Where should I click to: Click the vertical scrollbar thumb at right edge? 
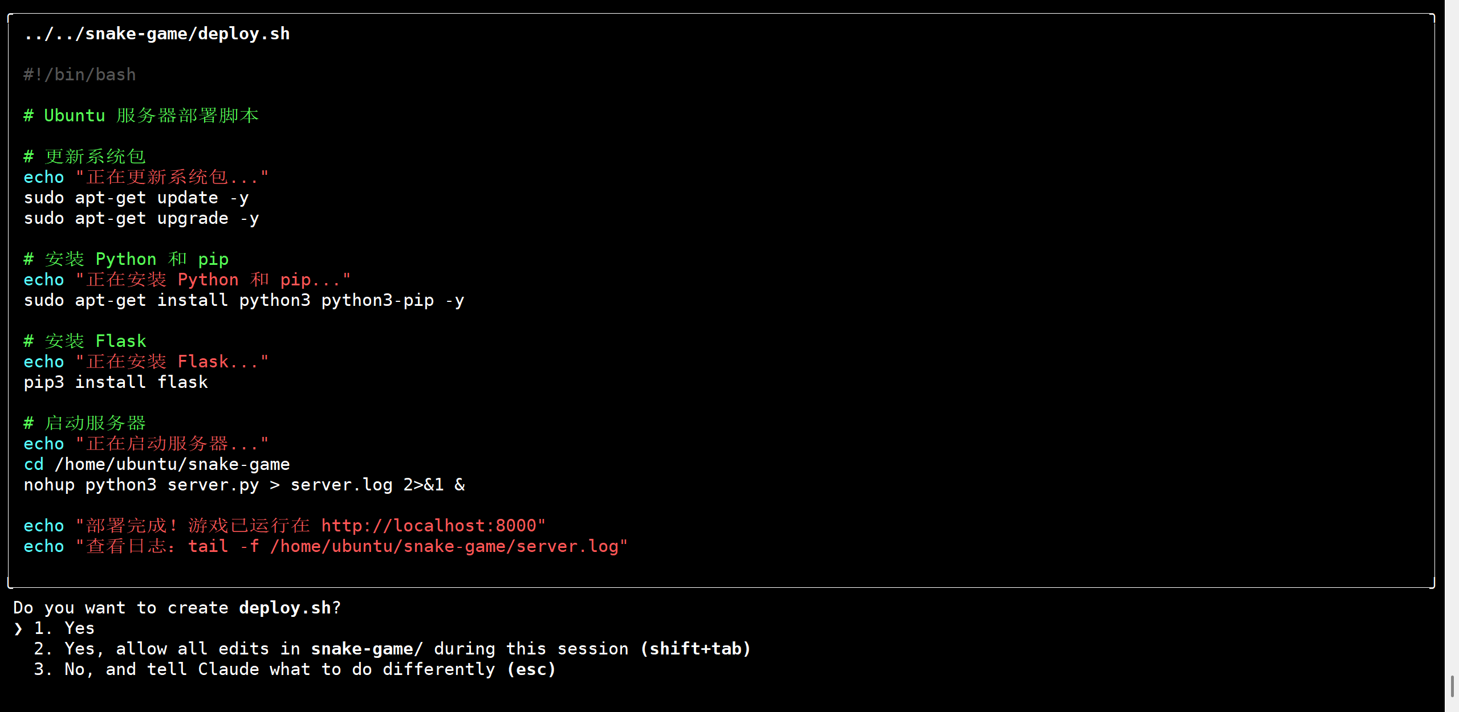1452,685
